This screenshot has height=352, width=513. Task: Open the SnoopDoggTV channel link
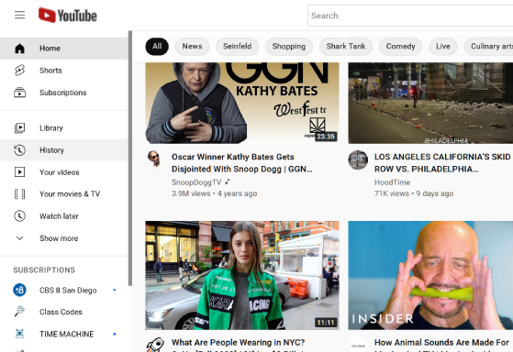(x=196, y=182)
